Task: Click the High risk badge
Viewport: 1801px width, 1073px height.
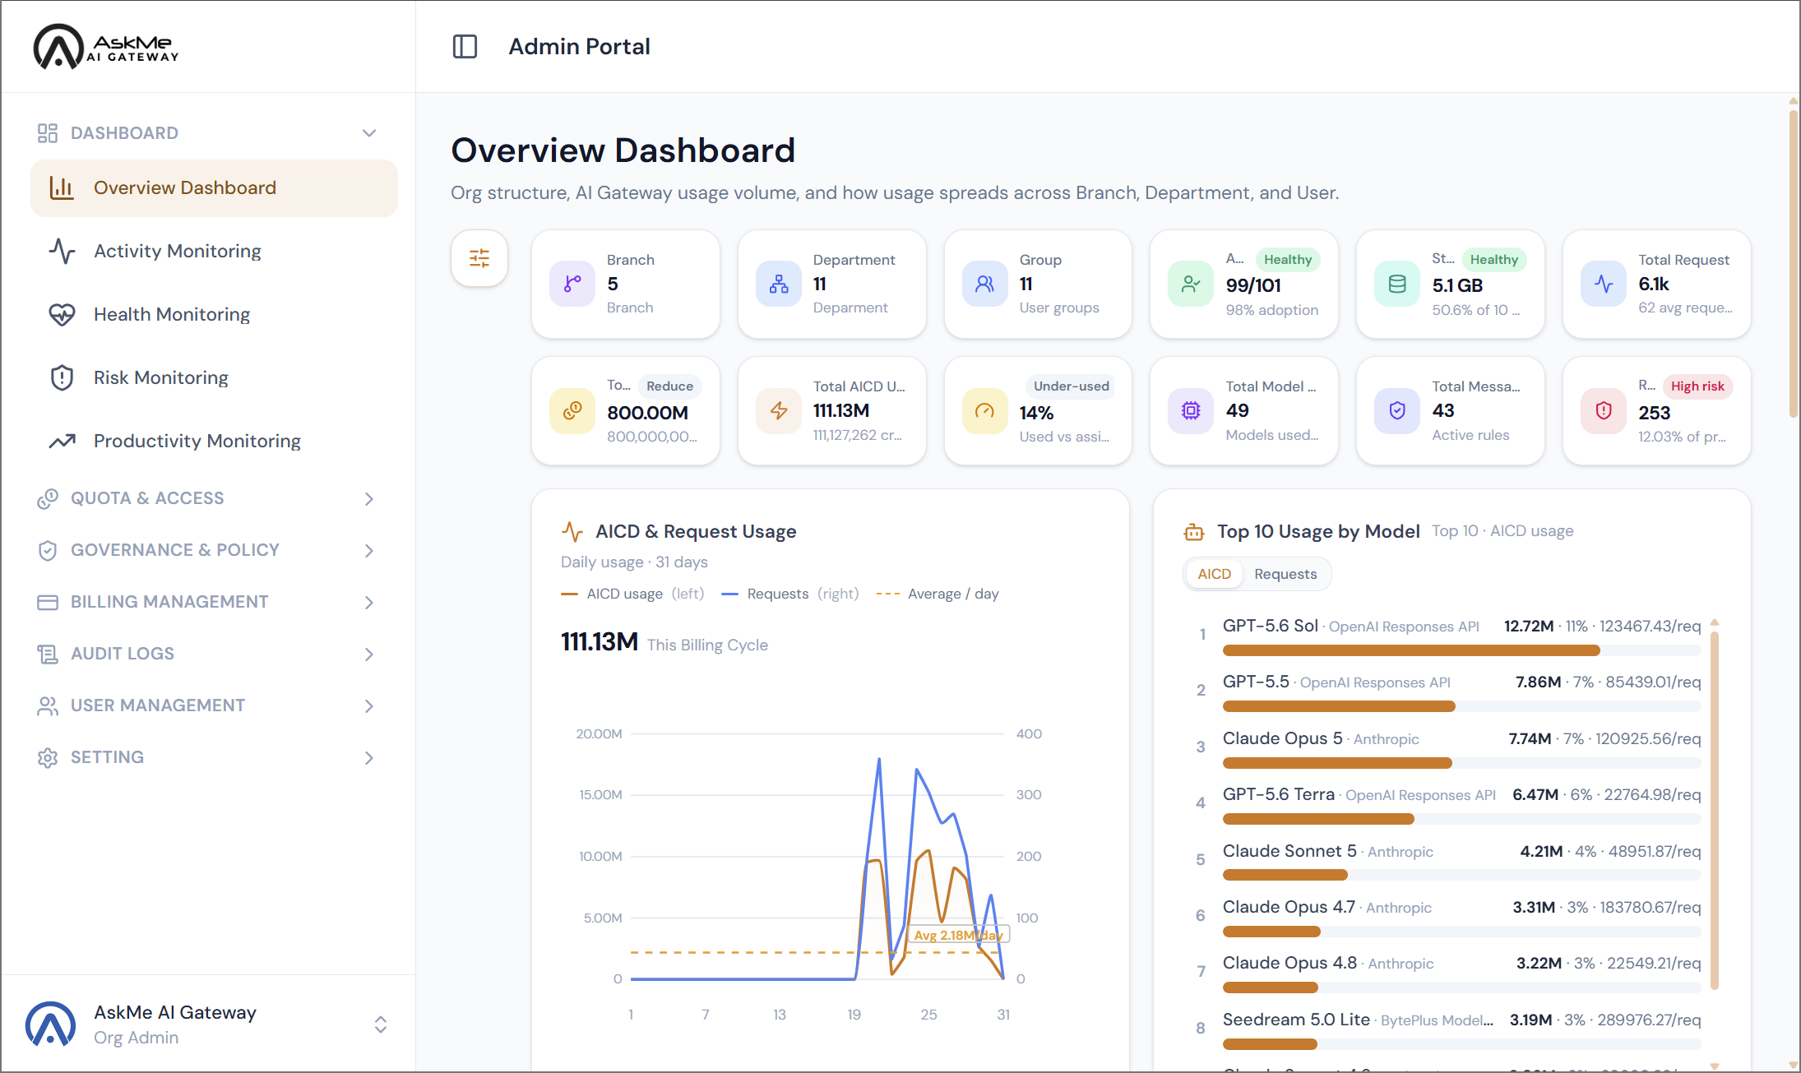Action: (1697, 386)
